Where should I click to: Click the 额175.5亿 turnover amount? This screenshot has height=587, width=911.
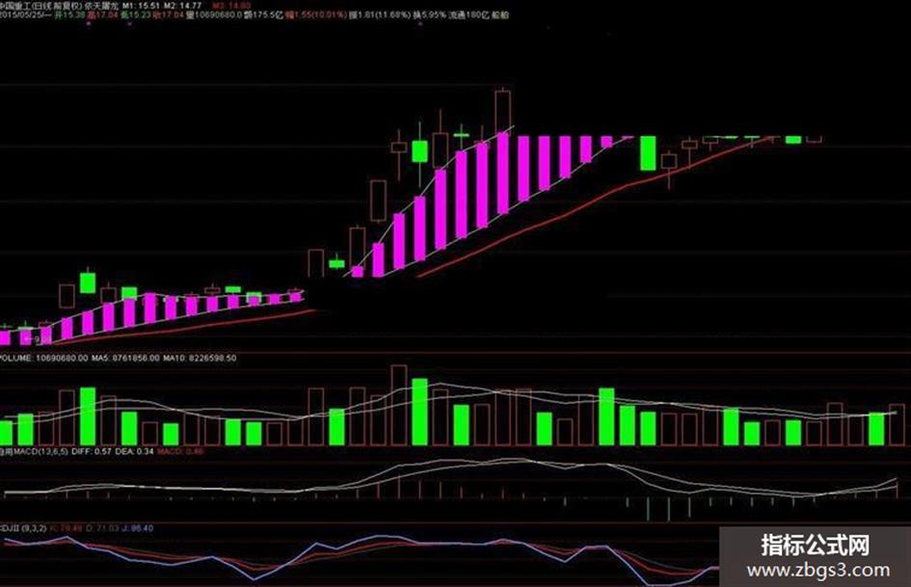(x=264, y=15)
